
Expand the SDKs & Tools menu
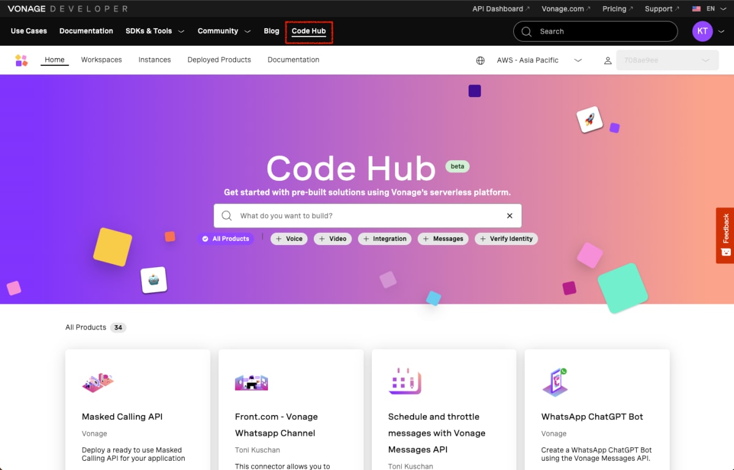coord(155,31)
